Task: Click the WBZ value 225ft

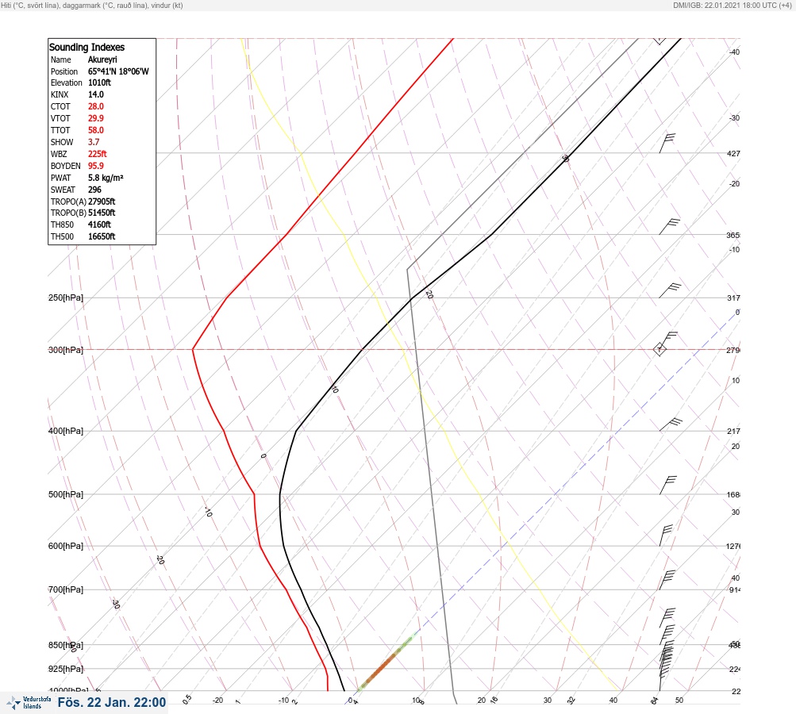Action: pos(98,154)
